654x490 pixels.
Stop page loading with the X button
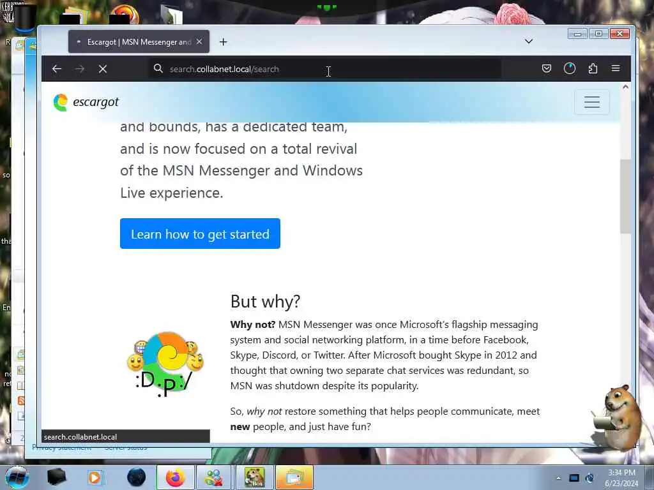tap(103, 69)
